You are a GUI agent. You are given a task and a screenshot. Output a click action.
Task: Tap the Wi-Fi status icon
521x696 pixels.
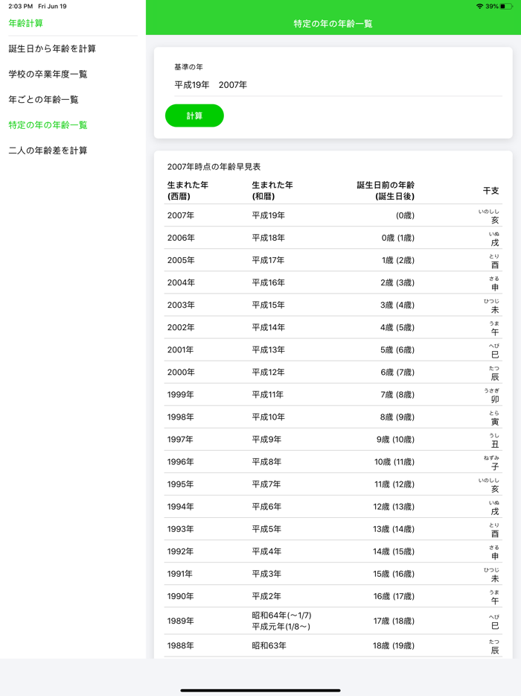(x=479, y=6)
